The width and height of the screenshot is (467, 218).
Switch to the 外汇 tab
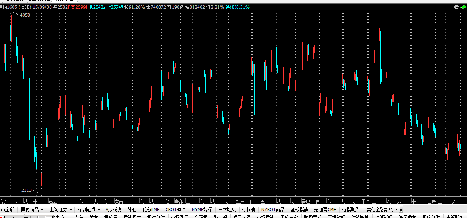(x=132, y=210)
